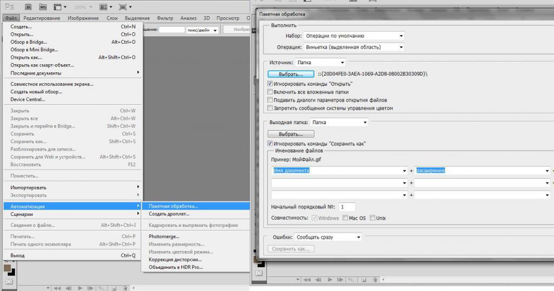Go to first frame in right timeline
The width and height of the screenshot is (554, 291).
[307, 280]
